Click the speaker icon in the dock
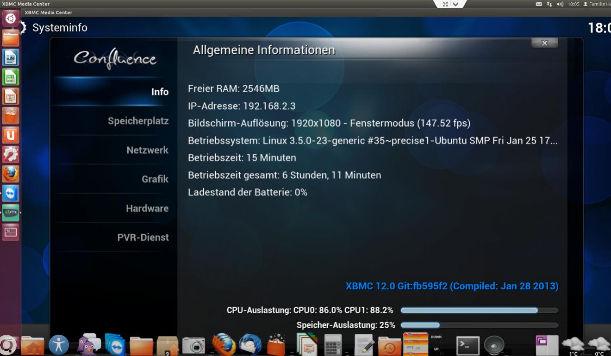 (494, 345)
